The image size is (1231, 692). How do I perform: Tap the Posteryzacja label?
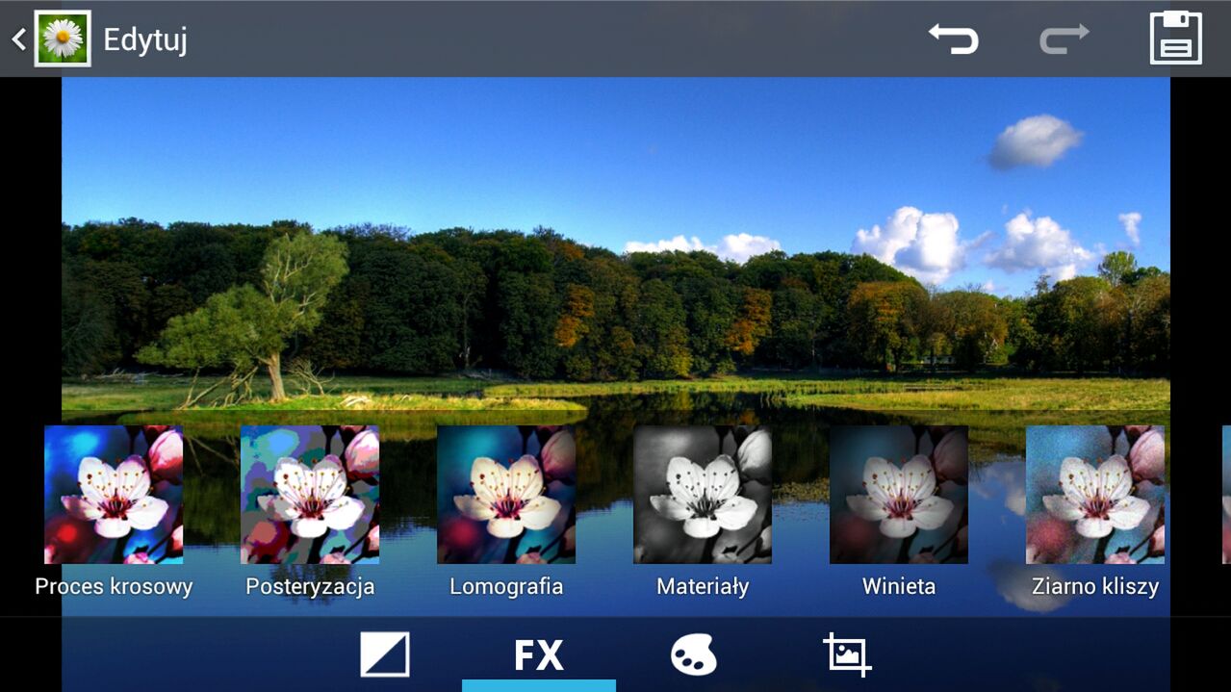310,586
